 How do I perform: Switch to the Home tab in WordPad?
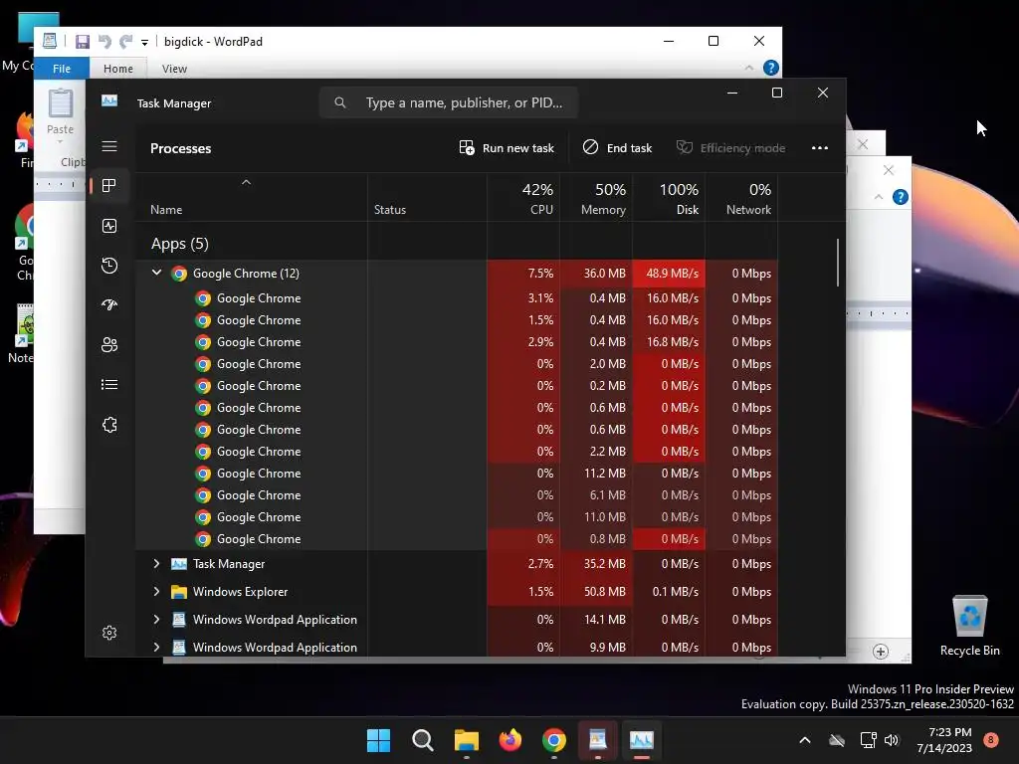pyautogui.click(x=117, y=69)
